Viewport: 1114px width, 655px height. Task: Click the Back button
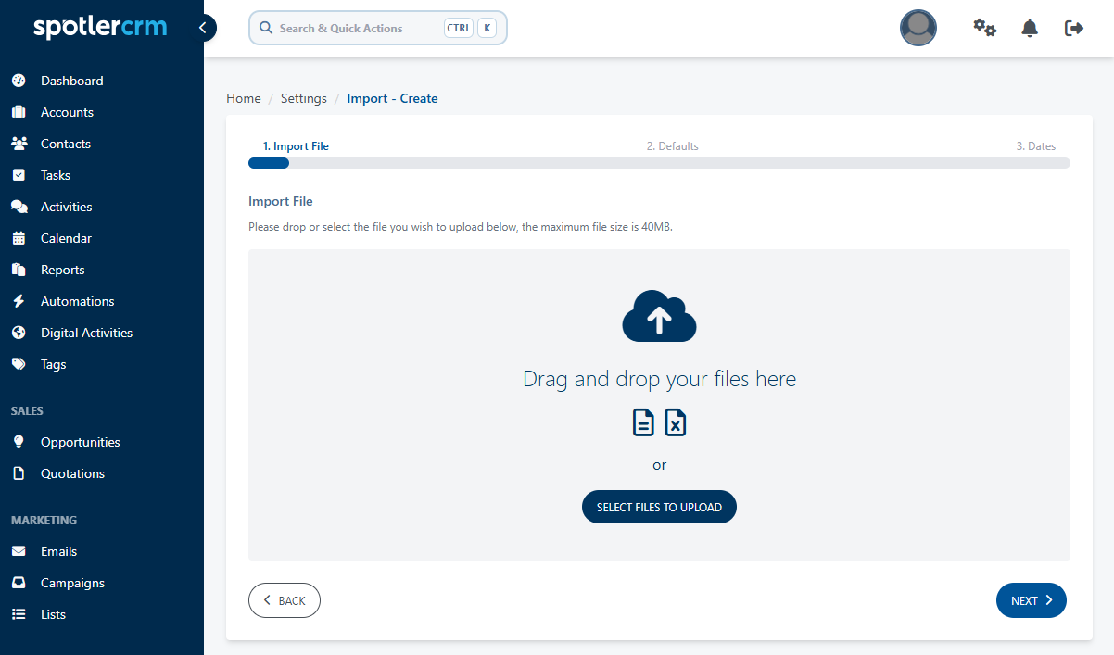pyautogui.click(x=285, y=600)
